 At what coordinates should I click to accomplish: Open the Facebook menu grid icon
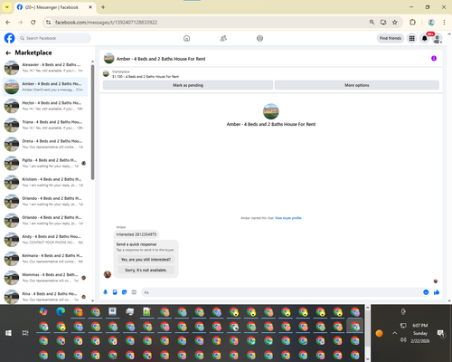tap(411, 38)
